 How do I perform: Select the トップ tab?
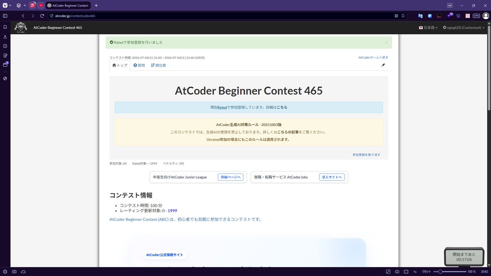click(120, 65)
